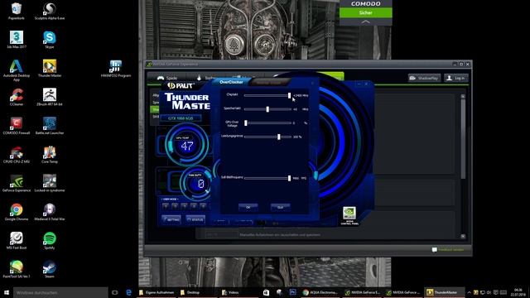The height and width of the screenshot is (298, 530).
Task: Click OK in the OverClocker dialog
Action: coord(248,207)
